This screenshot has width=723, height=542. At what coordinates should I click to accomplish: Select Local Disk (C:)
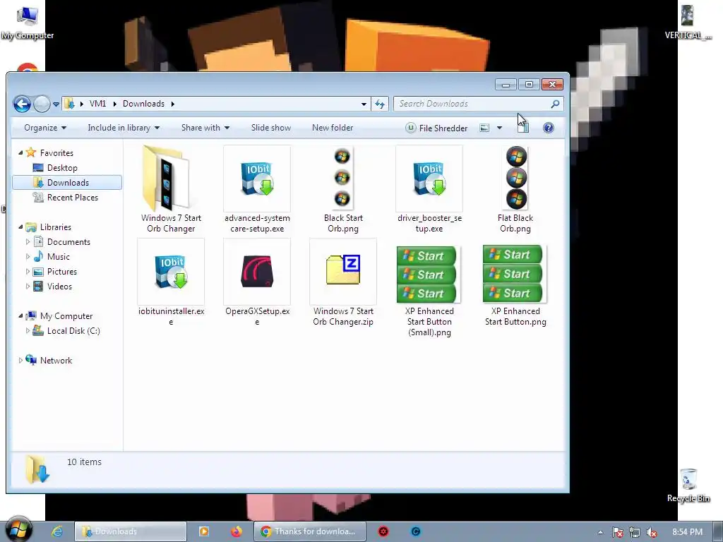(73, 331)
